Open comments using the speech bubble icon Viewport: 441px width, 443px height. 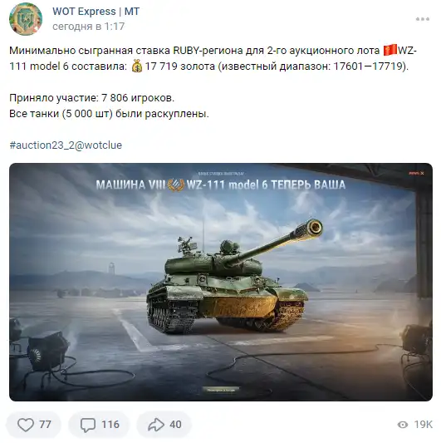[88, 425]
